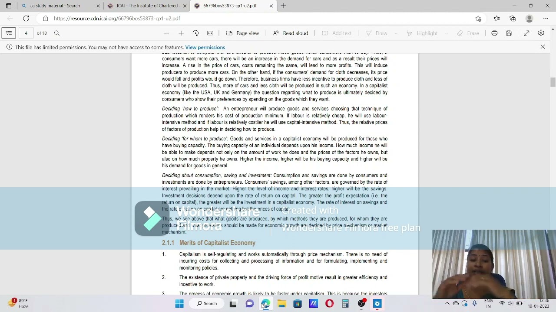Open the Windows Start menu
Image resolution: width=556 pixels, height=312 pixels.
pos(179,303)
